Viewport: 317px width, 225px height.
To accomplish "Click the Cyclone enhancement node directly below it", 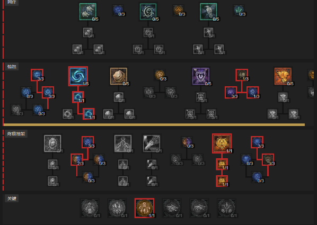I will (78, 97).
